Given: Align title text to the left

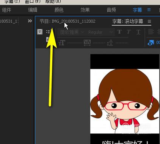Looking at the screenshot, I should click(151, 32).
